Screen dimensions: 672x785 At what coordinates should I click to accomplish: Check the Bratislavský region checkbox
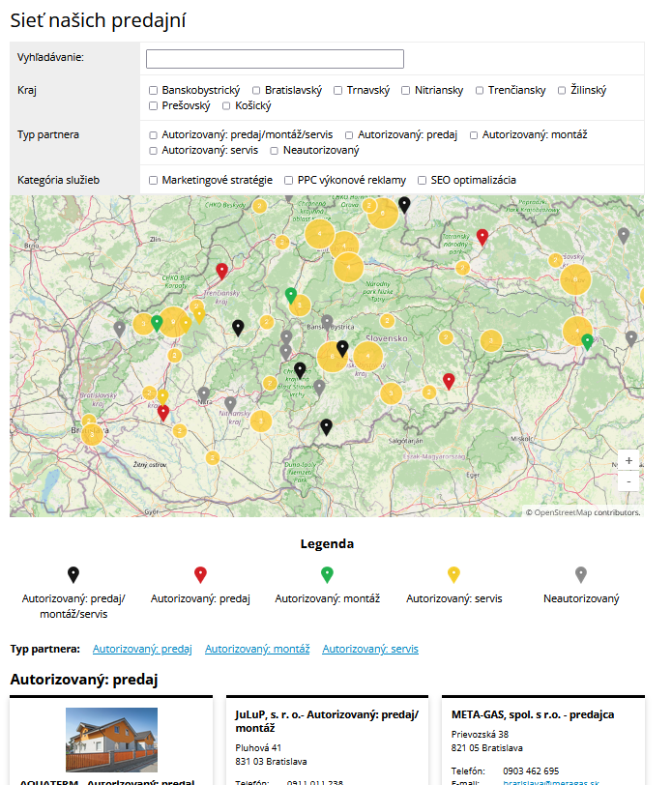click(x=256, y=91)
